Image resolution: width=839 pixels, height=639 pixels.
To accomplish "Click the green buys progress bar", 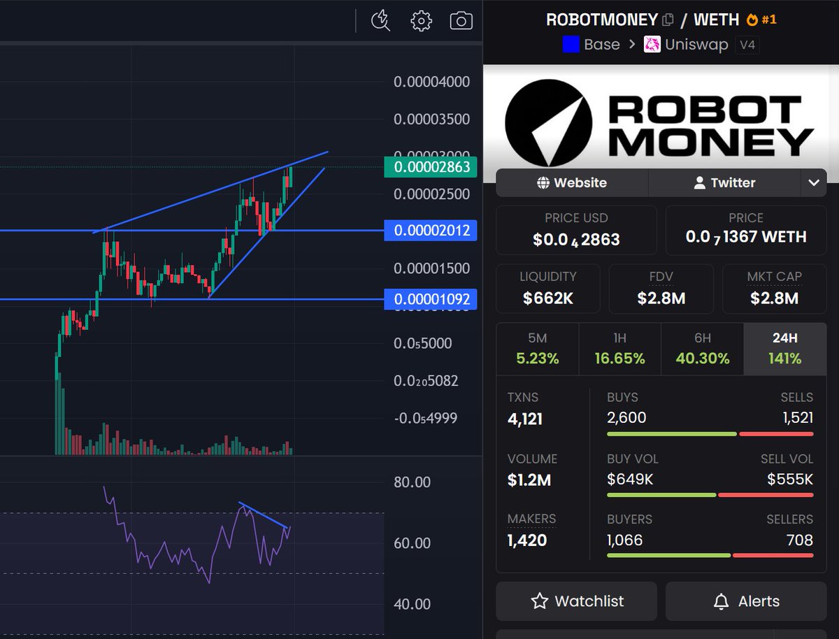I will coord(672,434).
